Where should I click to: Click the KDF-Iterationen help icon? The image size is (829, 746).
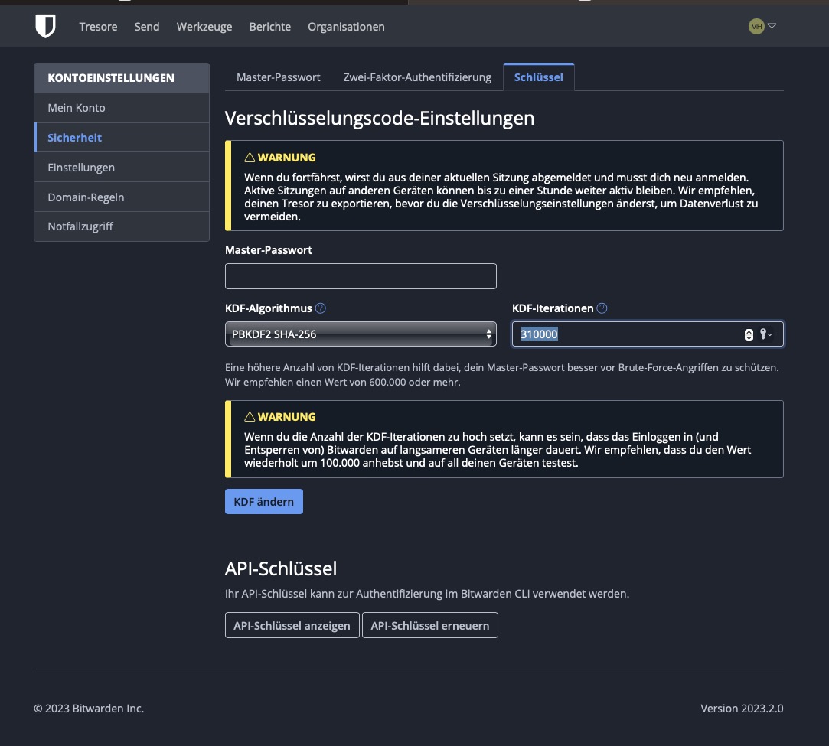tap(602, 308)
